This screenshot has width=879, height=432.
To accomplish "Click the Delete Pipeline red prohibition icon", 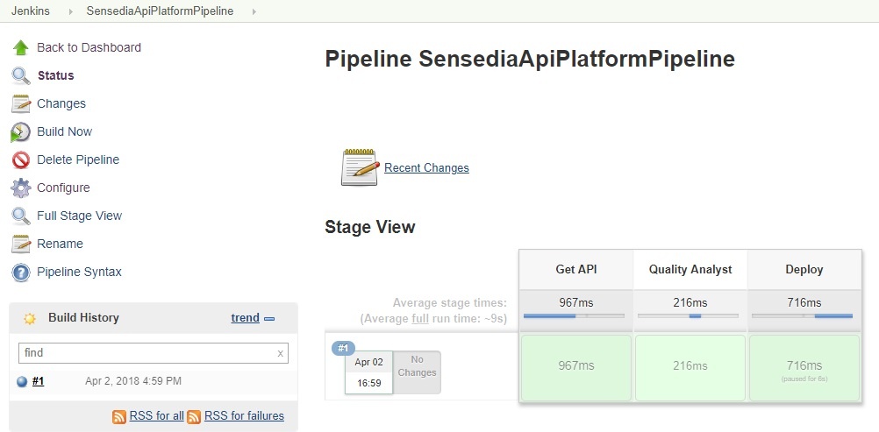I will 21,159.
